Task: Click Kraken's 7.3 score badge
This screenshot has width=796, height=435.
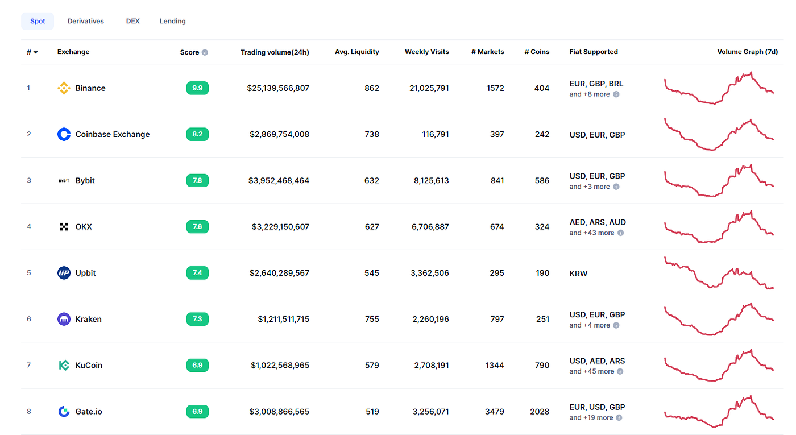Action: (x=197, y=319)
